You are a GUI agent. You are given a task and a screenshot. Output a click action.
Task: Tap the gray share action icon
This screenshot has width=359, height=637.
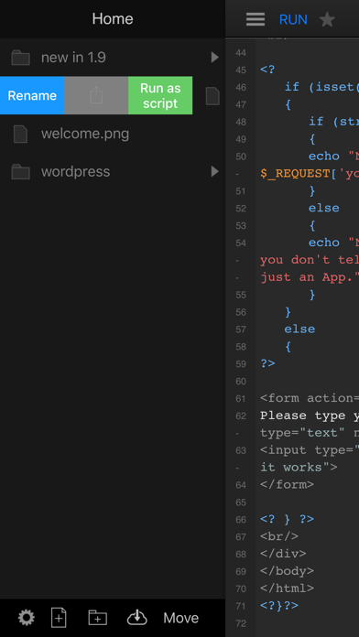tap(96, 95)
